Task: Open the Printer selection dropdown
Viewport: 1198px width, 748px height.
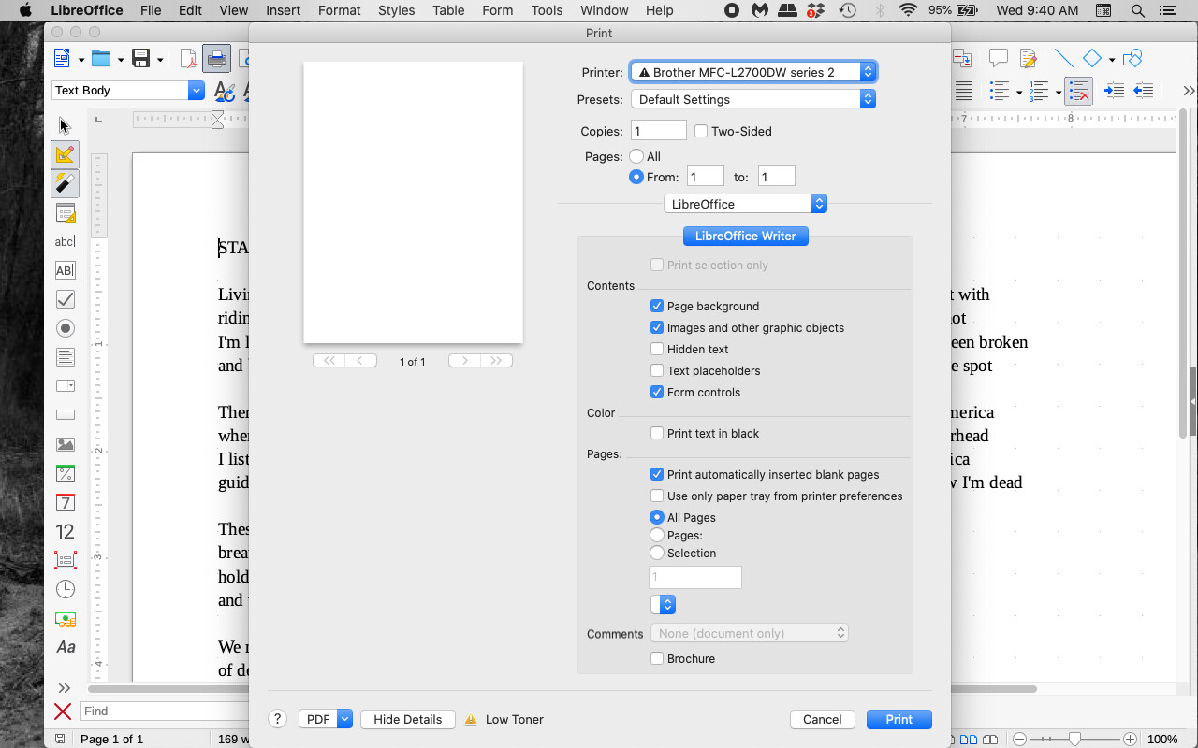Action: 753,71
